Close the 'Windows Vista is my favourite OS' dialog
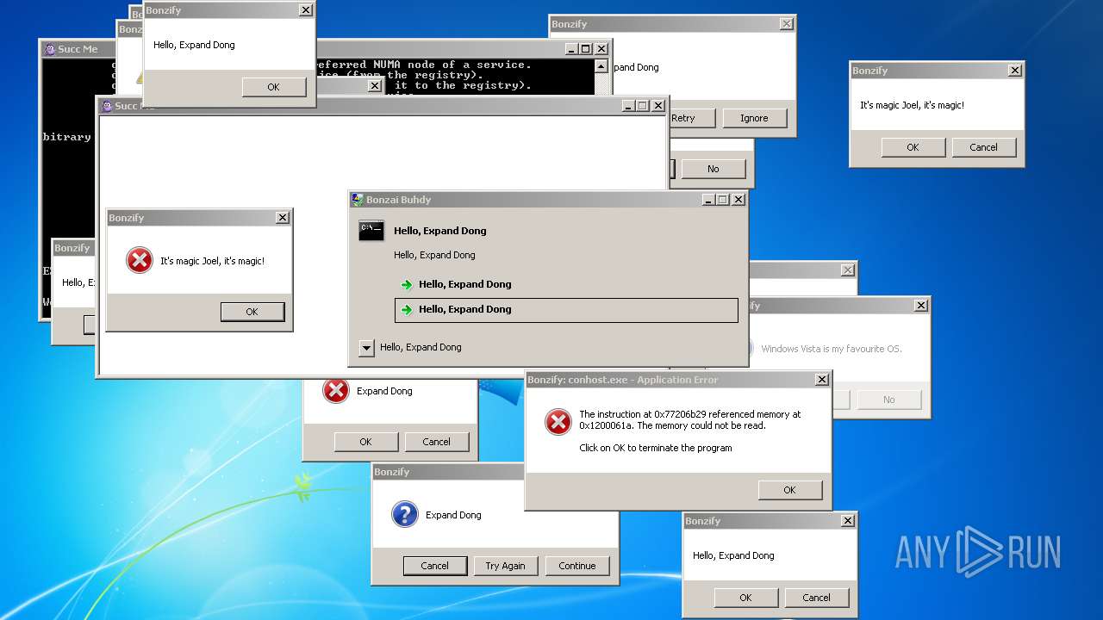1103x620 pixels. [921, 306]
